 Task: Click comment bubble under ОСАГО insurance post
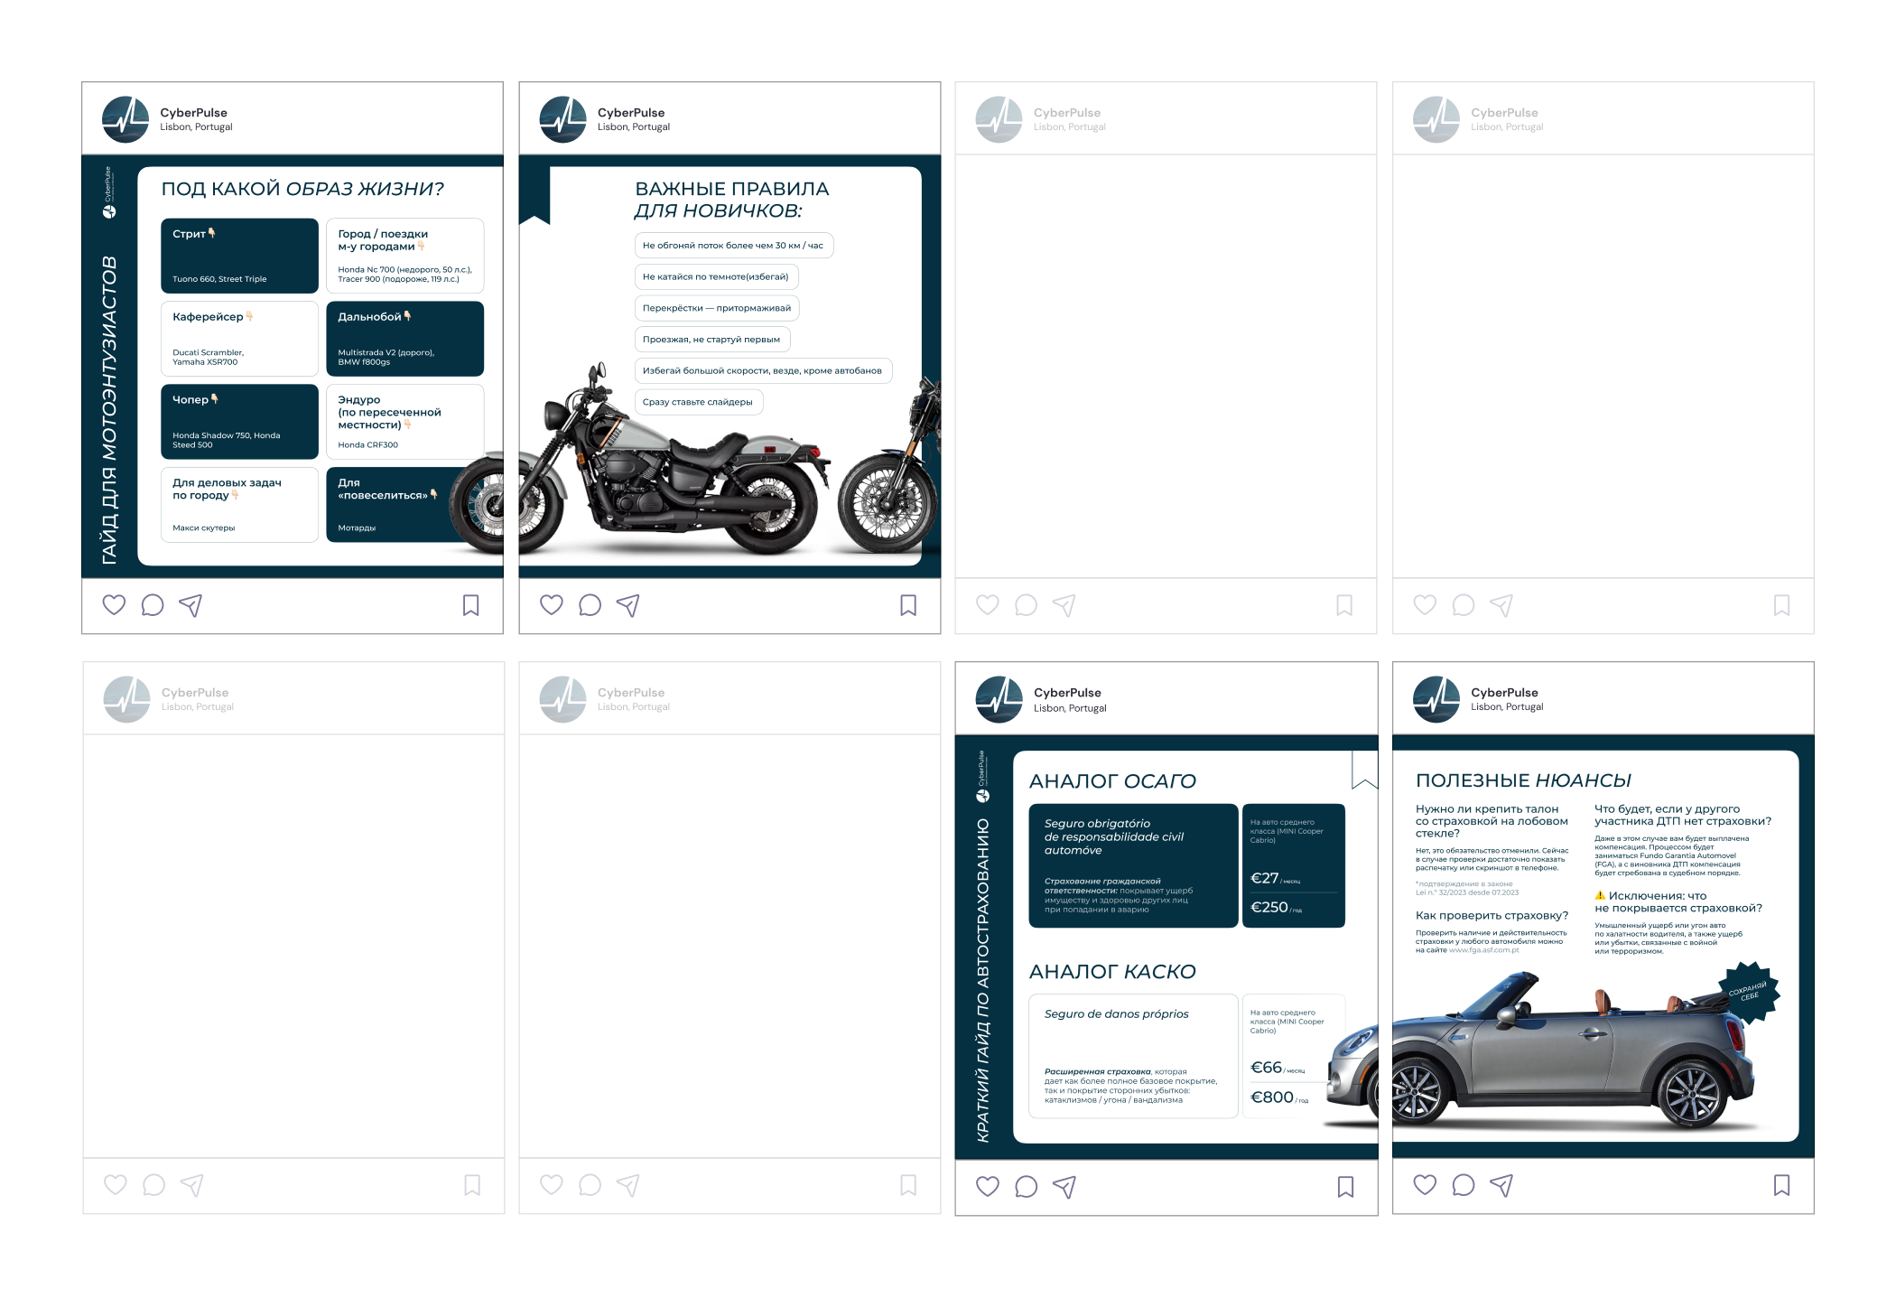1027,1186
